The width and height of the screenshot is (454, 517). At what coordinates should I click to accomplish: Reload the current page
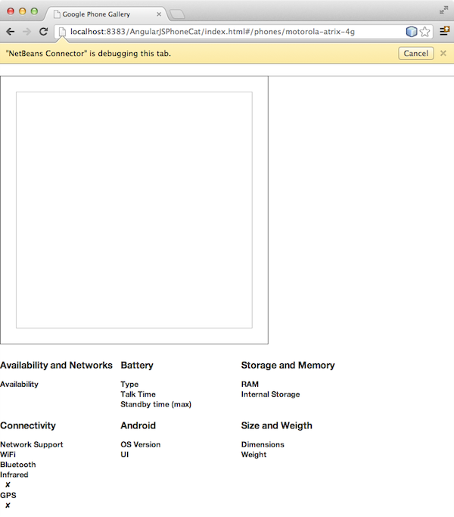pyautogui.click(x=44, y=32)
